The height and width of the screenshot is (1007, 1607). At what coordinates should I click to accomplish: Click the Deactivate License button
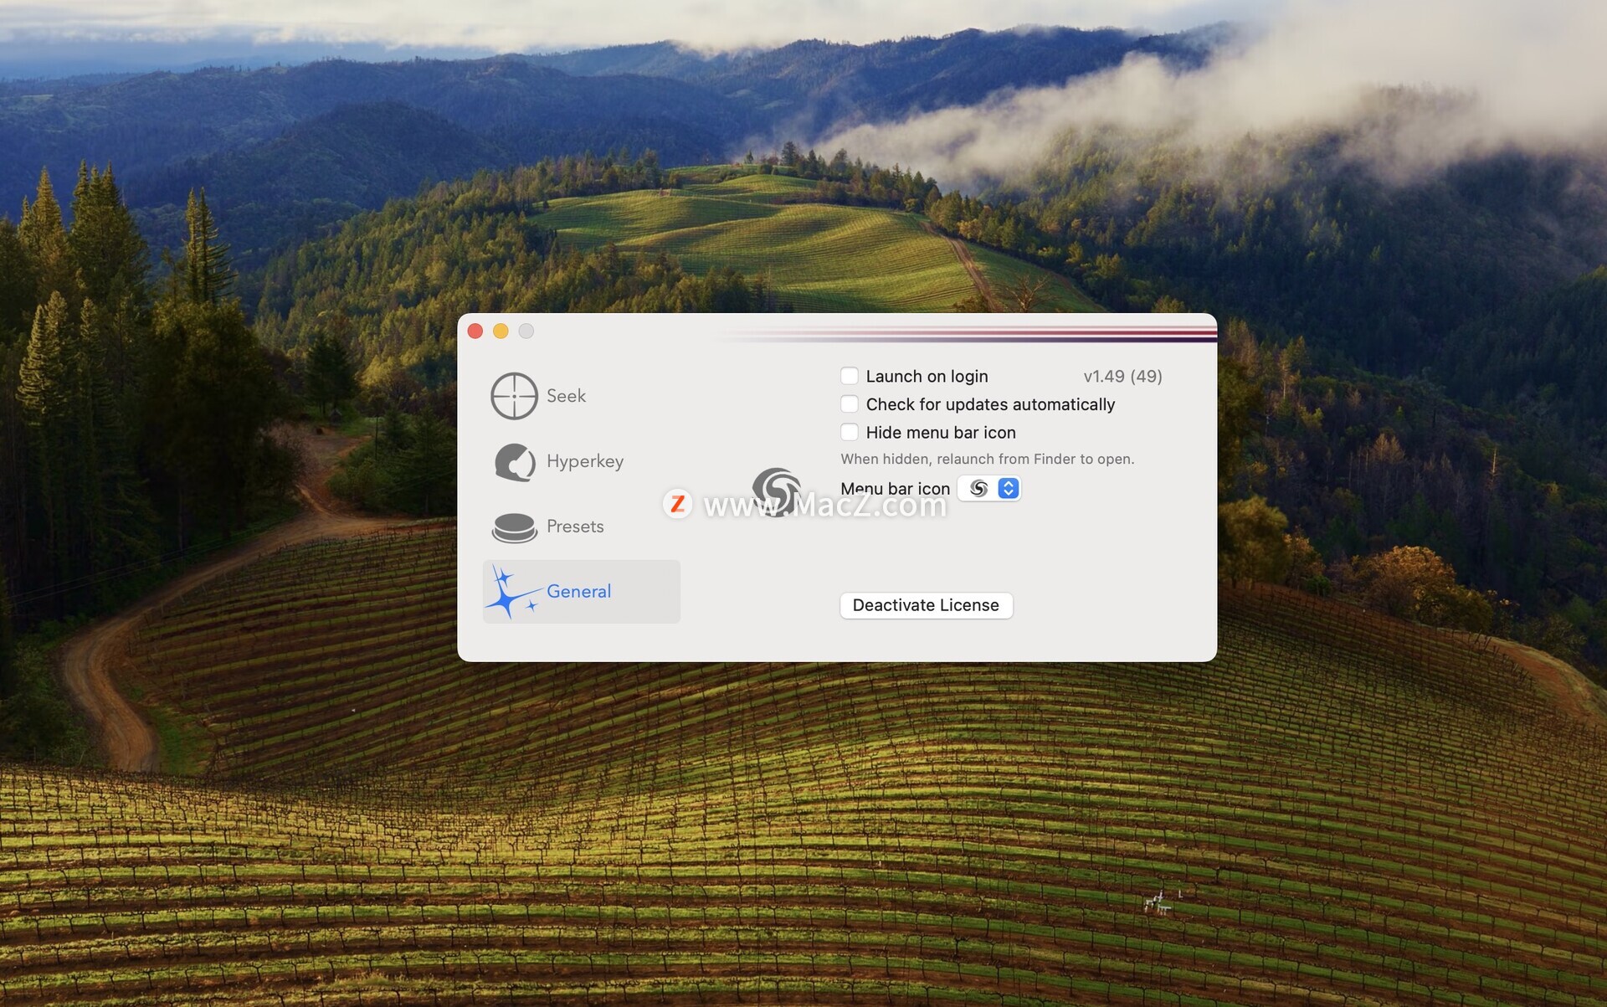[926, 605]
